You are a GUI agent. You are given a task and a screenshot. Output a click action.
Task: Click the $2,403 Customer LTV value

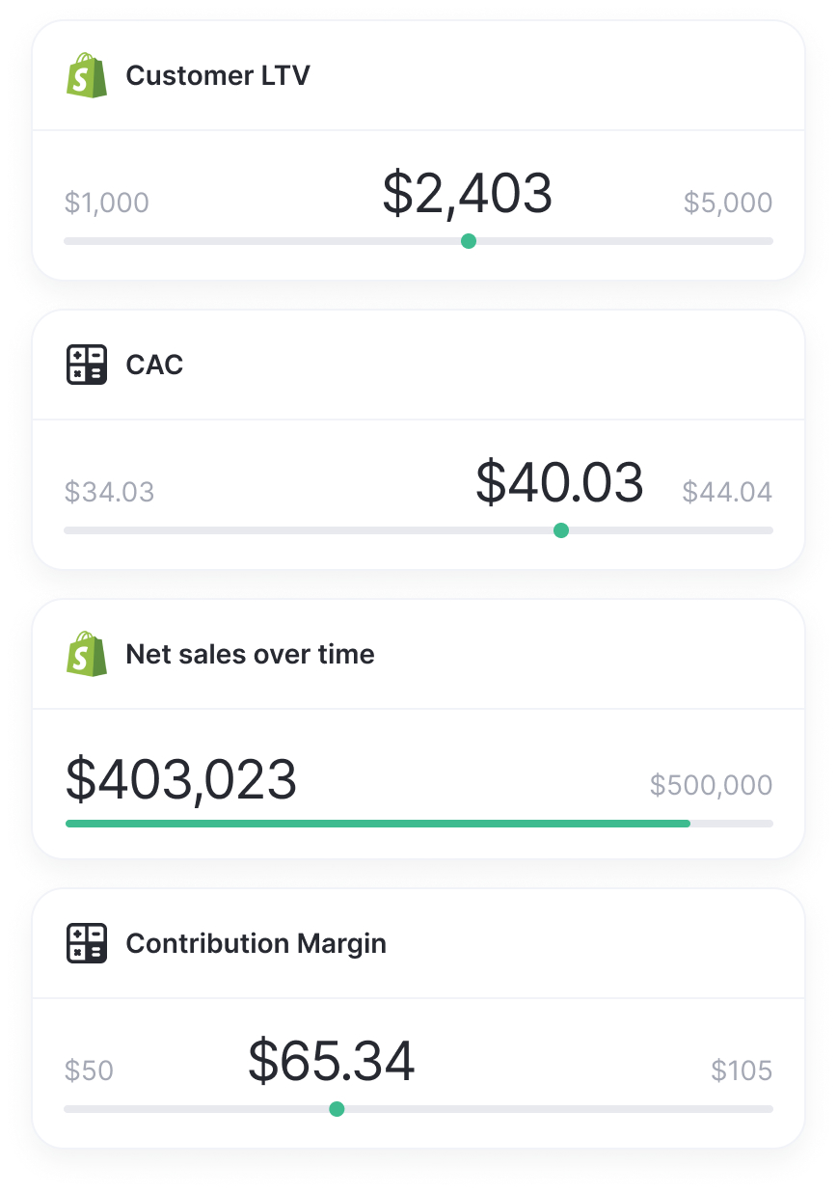468,193
